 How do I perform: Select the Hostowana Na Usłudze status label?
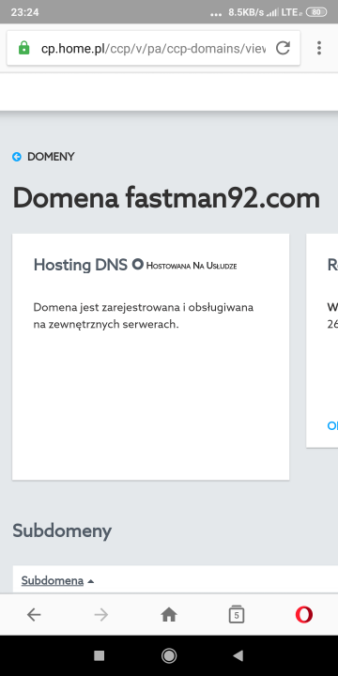click(x=192, y=266)
